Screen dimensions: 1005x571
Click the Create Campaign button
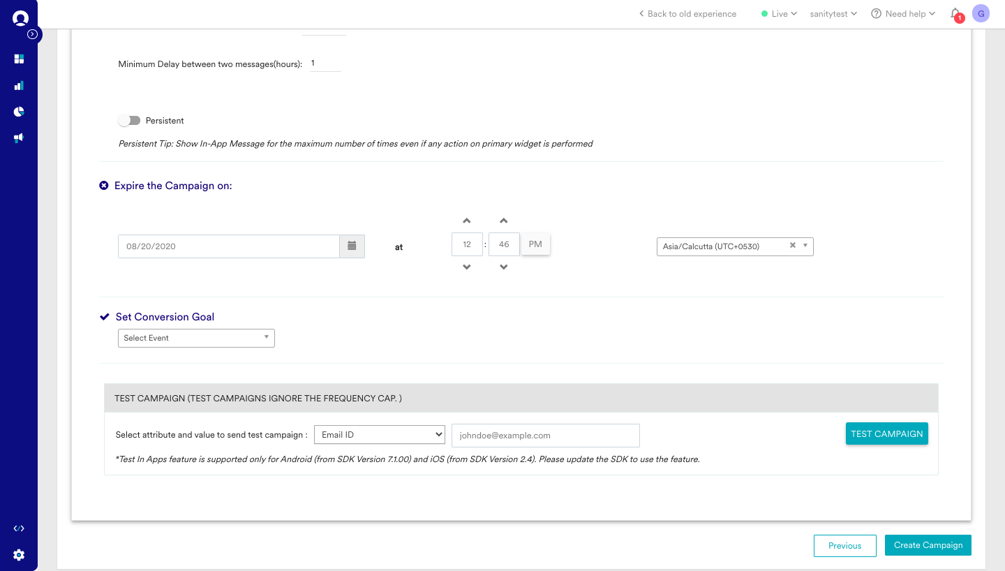point(928,545)
